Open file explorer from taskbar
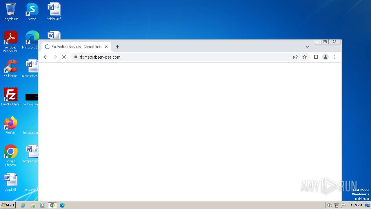The image size is (371, 209). pos(33,205)
